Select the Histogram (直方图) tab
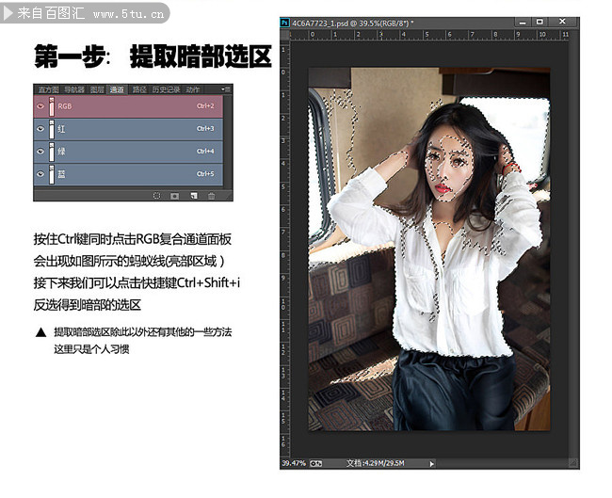612x498 pixels. coord(47,89)
